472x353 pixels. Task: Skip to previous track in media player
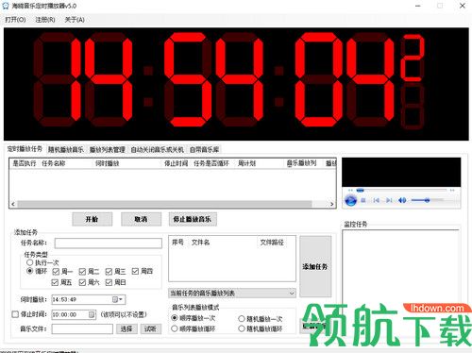pyautogui.click(x=376, y=200)
